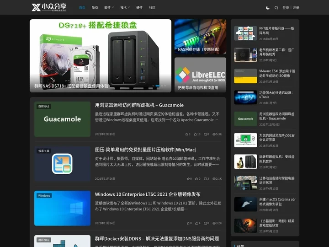Open sidebar post 创建 macOS Catalina cdr
Viewport: 329px width, 247px height.
point(277,202)
